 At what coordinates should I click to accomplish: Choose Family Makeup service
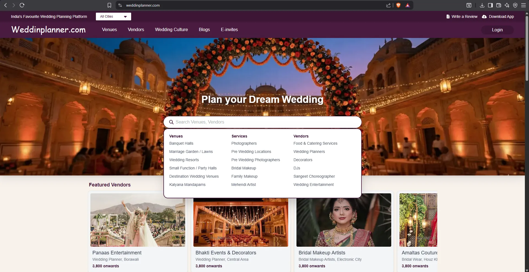244,176
